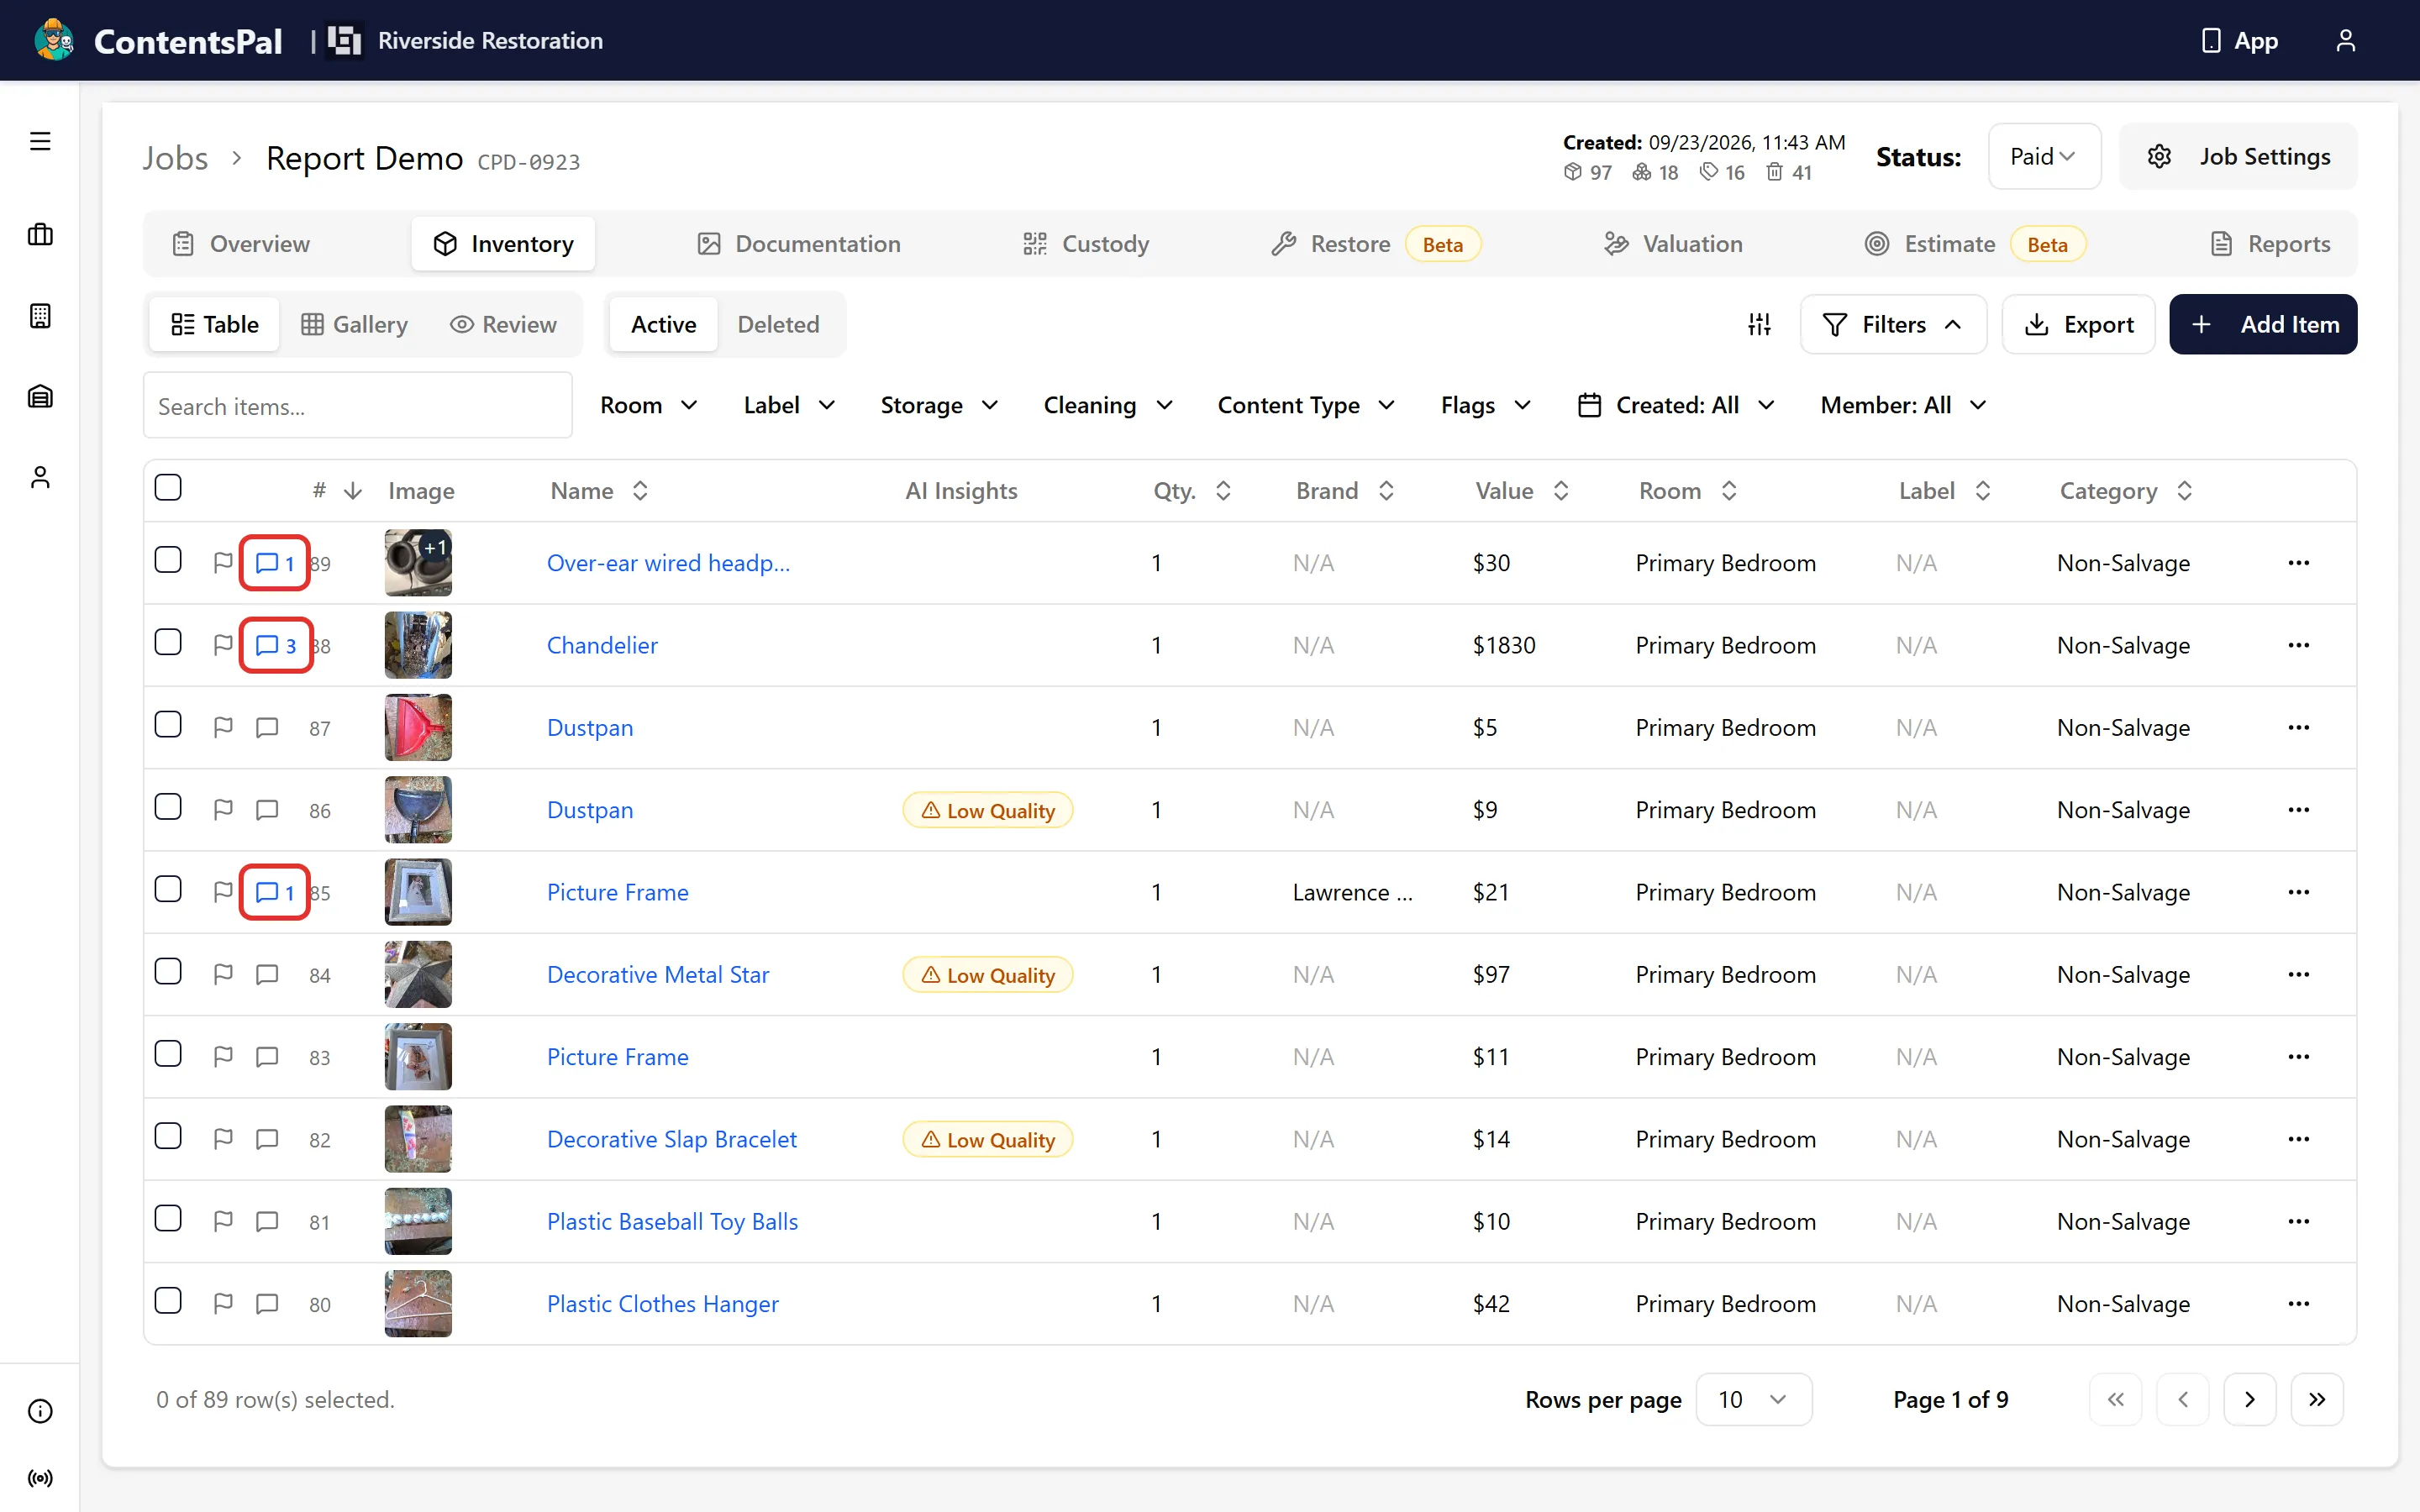Select the Plastic Clothes Hanger checkbox

click(x=168, y=1301)
